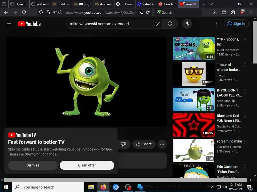Open Firefox downloads panel
Image resolution: width=257 pixels, height=192 pixels.
click(x=215, y=12)
